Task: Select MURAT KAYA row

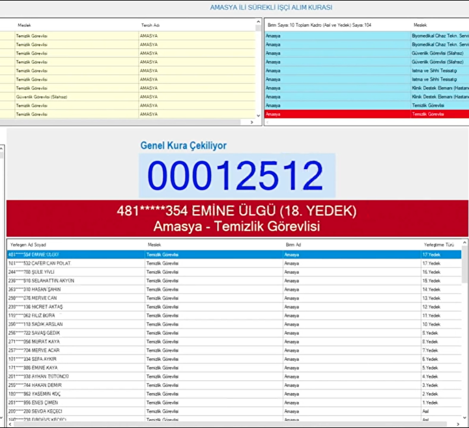Action: coord(234,341)
